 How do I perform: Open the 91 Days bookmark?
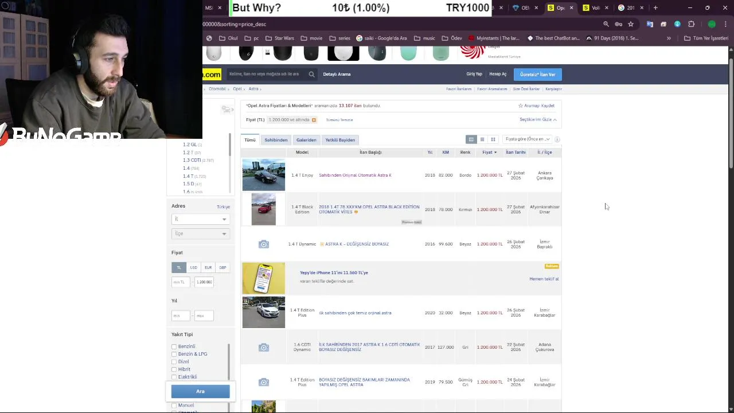[x=611, y=38]
